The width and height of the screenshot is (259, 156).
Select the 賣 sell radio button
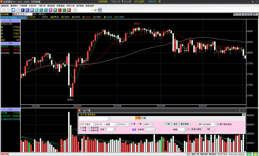pyautogui.click(x=138, y=124)
